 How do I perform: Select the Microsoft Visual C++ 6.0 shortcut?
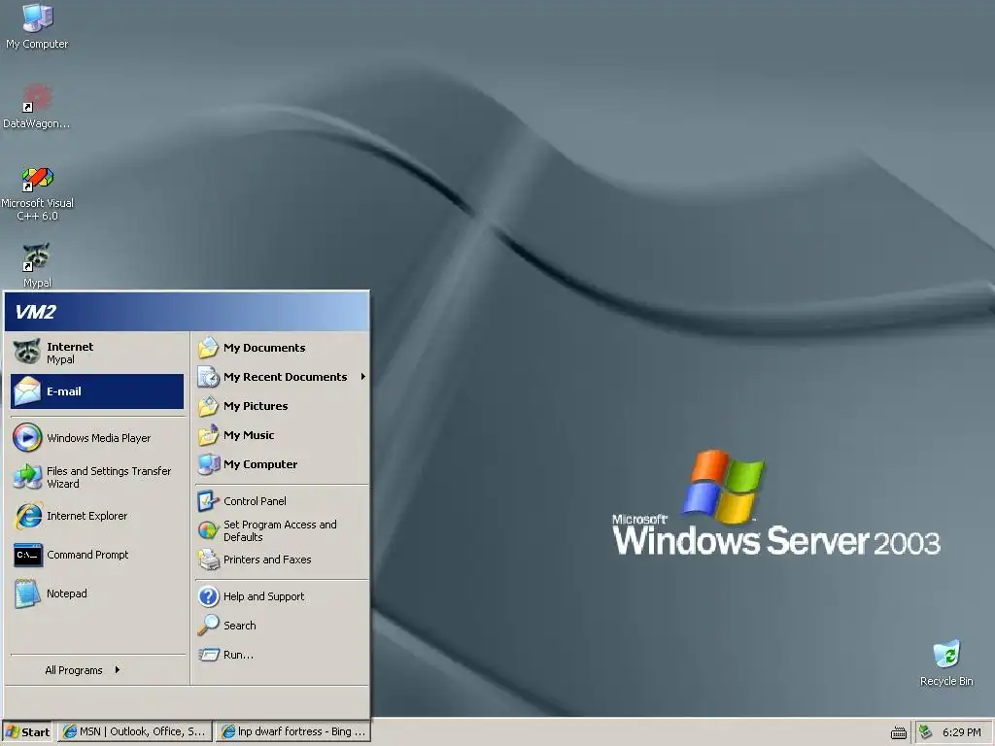coord(37,193)
